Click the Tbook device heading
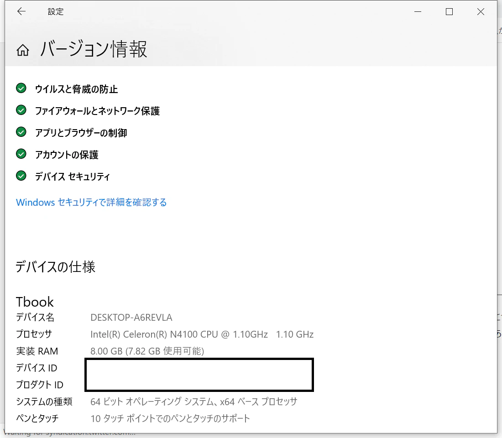502x438 pixels. [x=35, y=302]
